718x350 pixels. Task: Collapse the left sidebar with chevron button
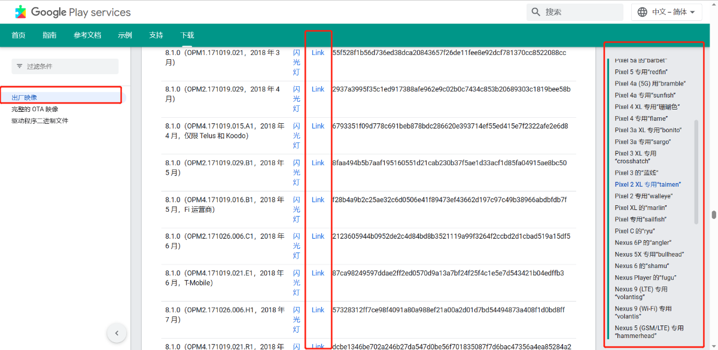[117, 333]
